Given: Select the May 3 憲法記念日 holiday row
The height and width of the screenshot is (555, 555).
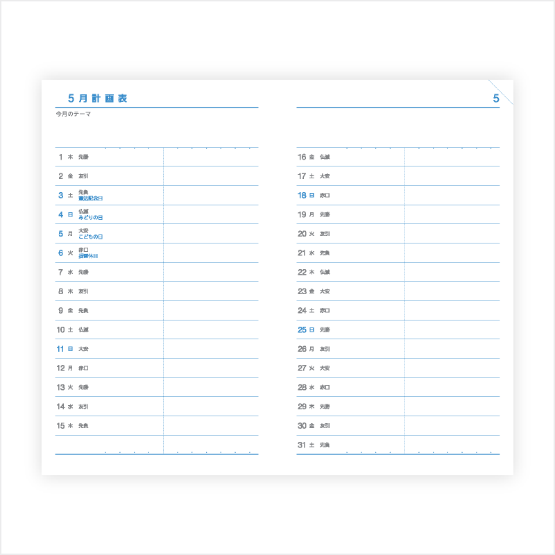Looking at the screenshot, I should 157,196.
